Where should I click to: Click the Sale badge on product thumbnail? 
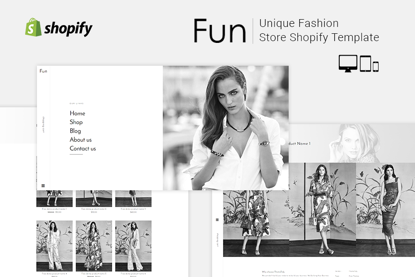coord(109,224)
